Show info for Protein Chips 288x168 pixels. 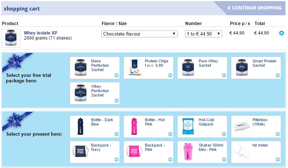pyautogui.click(x=170, y=75)
